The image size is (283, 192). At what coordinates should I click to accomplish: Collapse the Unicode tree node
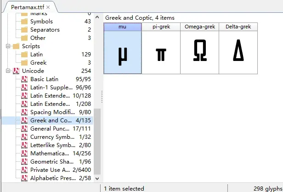click(x=8, y=71)
